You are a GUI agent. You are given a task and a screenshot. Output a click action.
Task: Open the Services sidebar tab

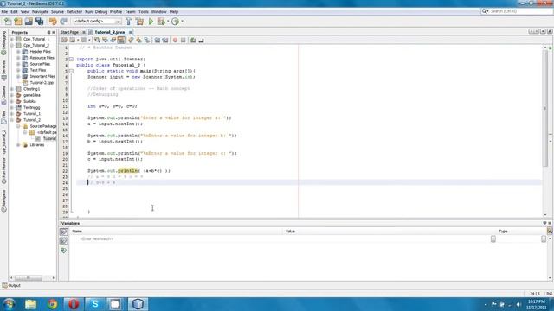(x=3, y=70)
